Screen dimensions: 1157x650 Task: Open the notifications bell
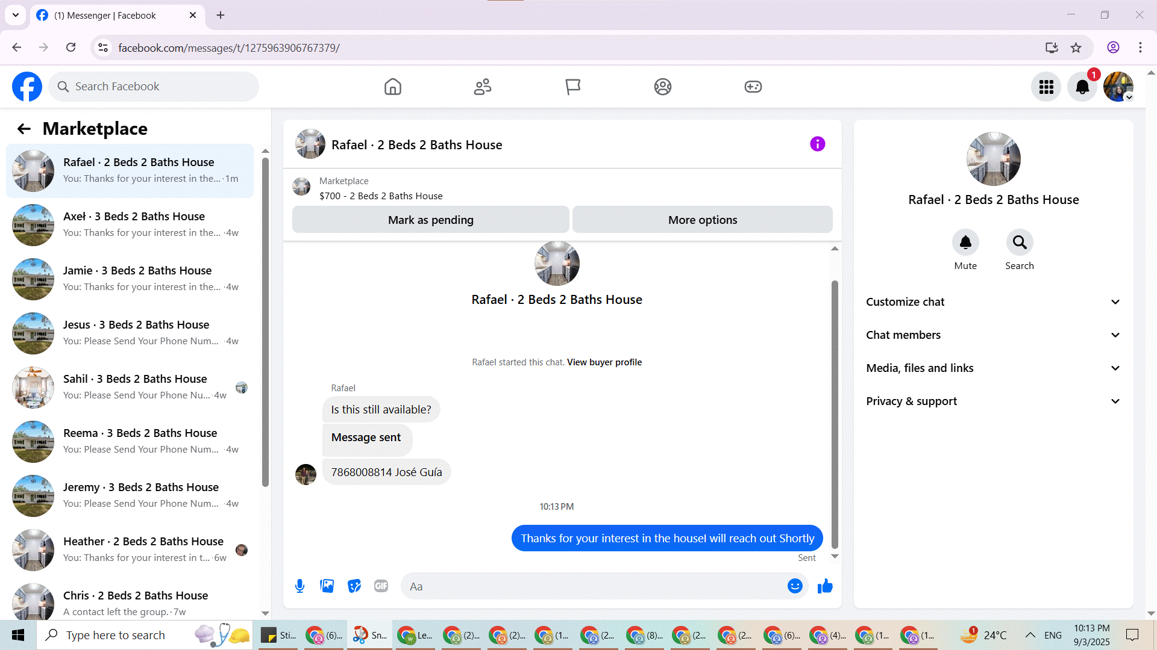pyautogui.click(x=1082, y=87)
